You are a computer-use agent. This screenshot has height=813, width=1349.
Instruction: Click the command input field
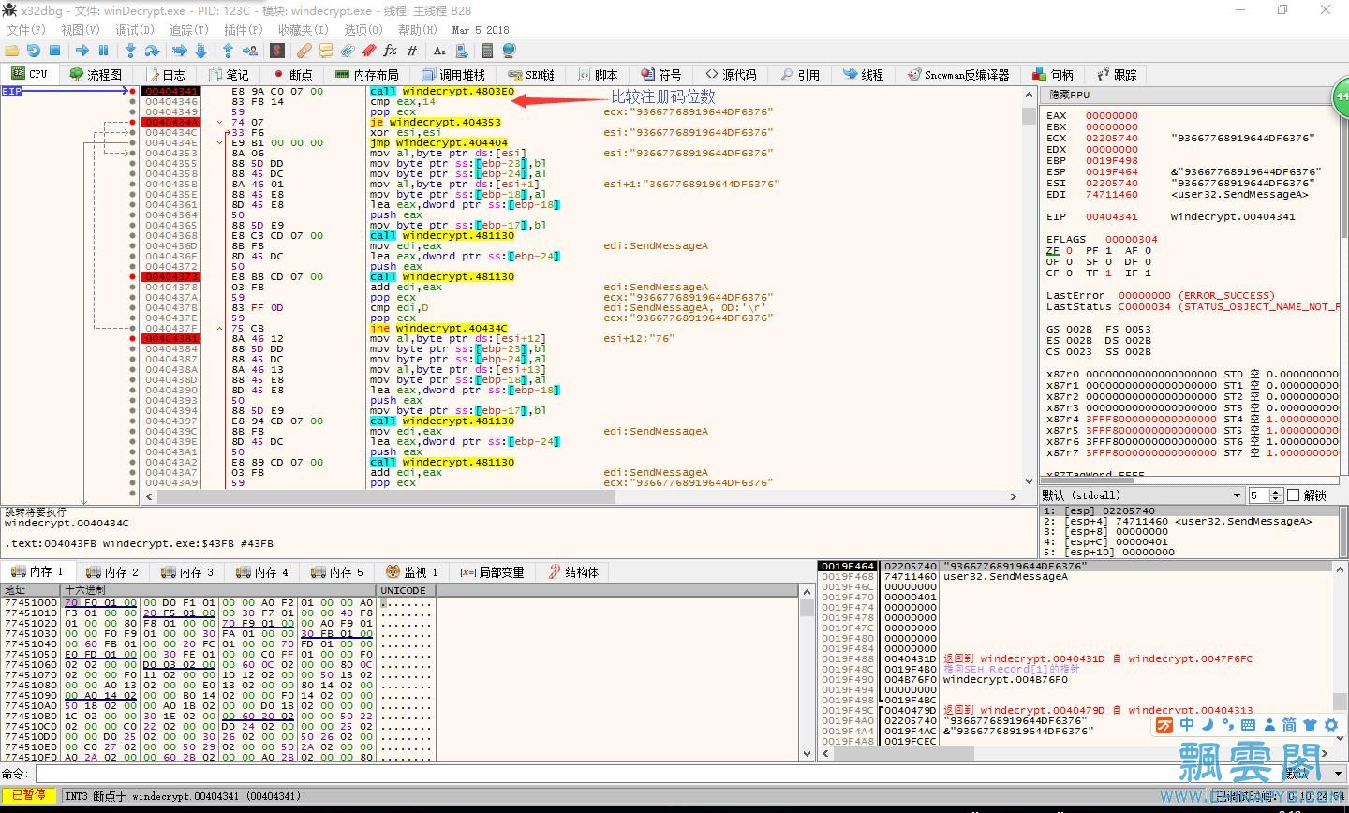pyautogui.click(x=659, y=774)
